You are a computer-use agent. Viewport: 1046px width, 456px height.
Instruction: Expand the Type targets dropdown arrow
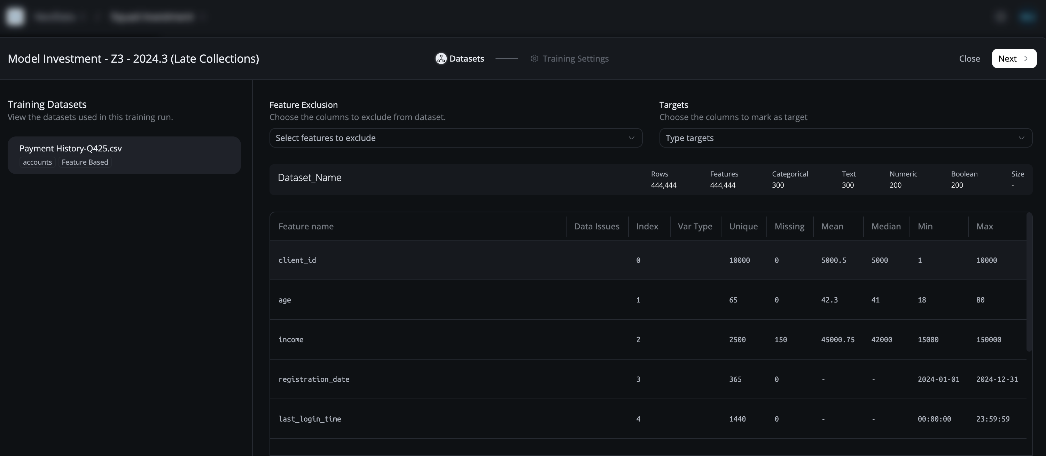1021,138
